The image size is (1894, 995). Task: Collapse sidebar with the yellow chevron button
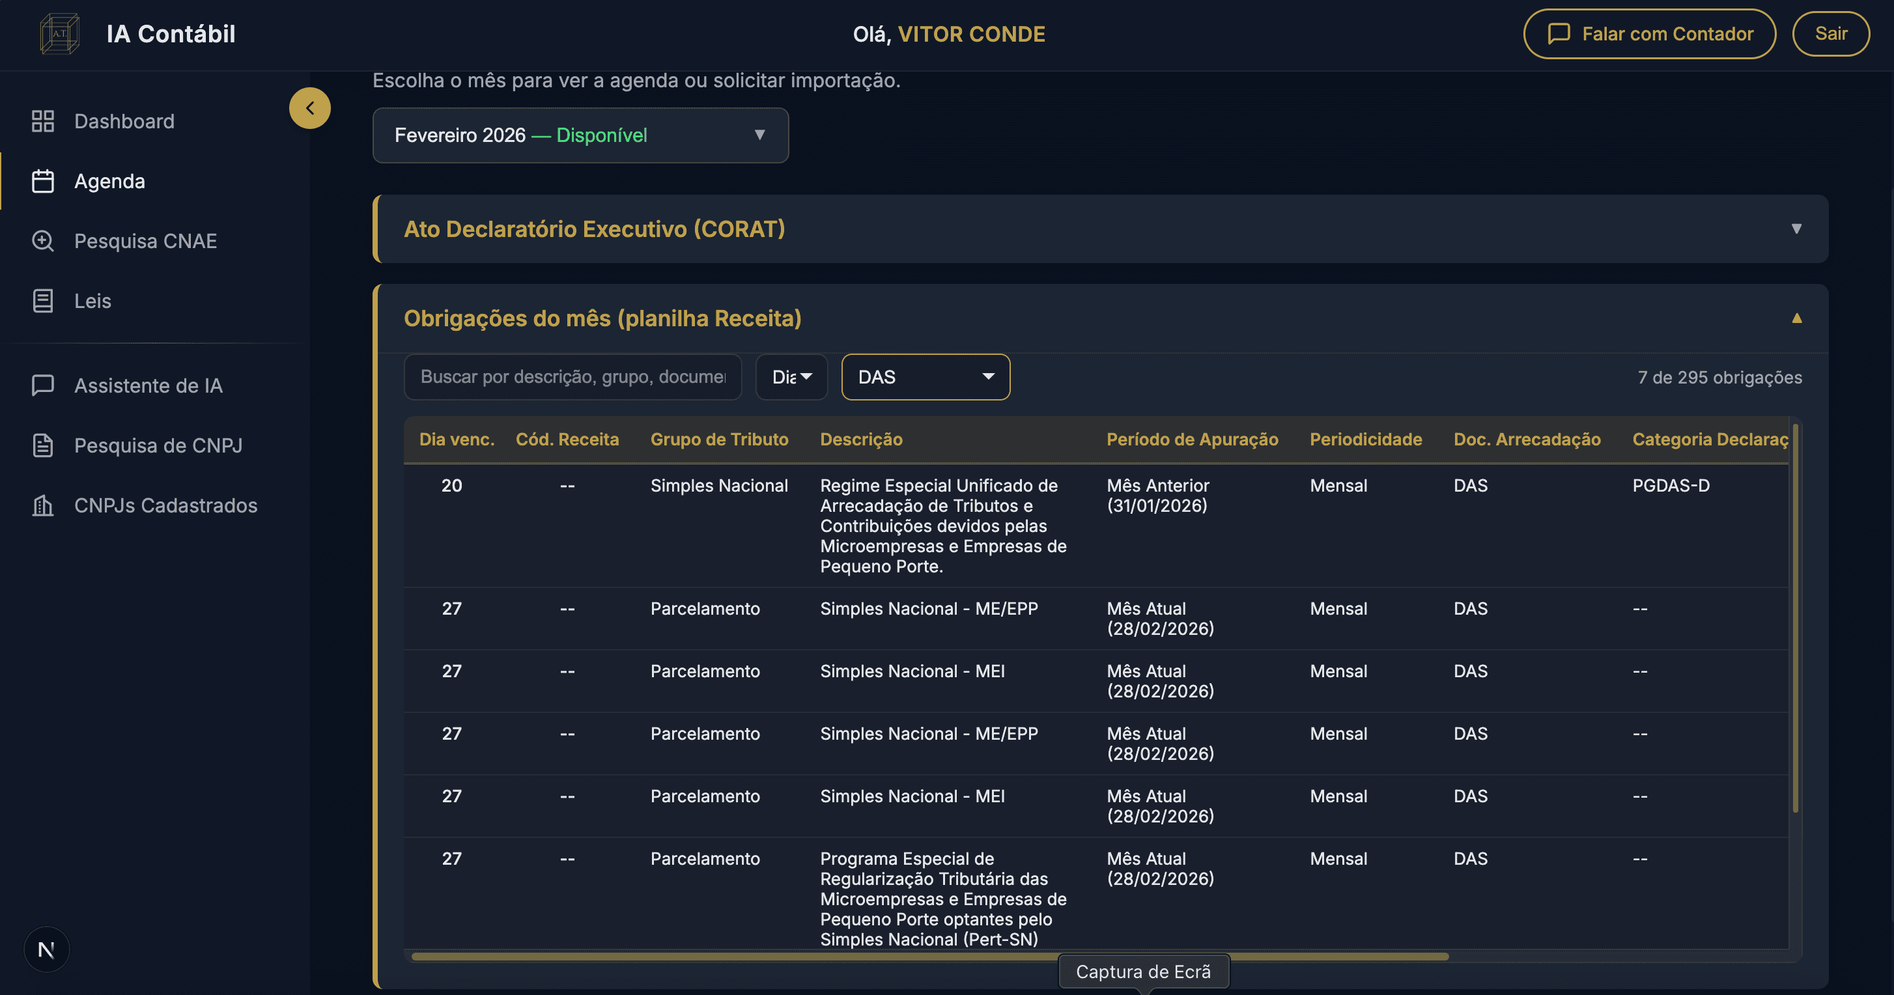coord(309,108)
